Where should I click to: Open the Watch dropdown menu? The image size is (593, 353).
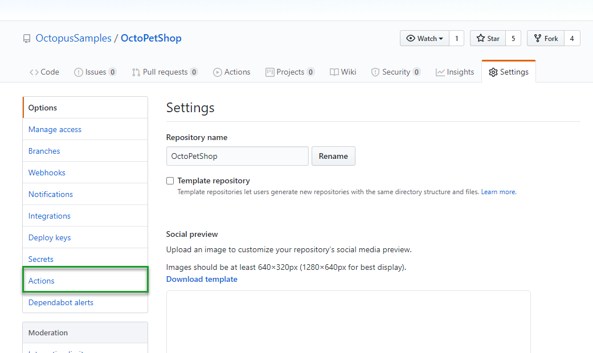coord(424,39)
